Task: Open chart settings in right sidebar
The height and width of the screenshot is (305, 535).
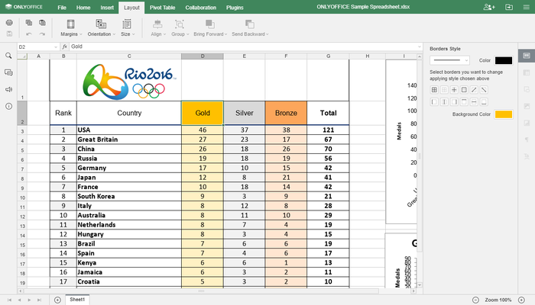Action: 527,123
